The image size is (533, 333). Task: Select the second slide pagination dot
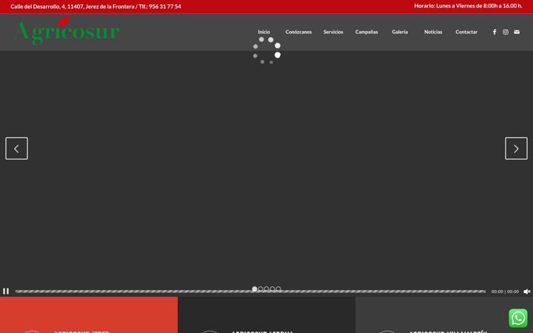coord(261,289)
